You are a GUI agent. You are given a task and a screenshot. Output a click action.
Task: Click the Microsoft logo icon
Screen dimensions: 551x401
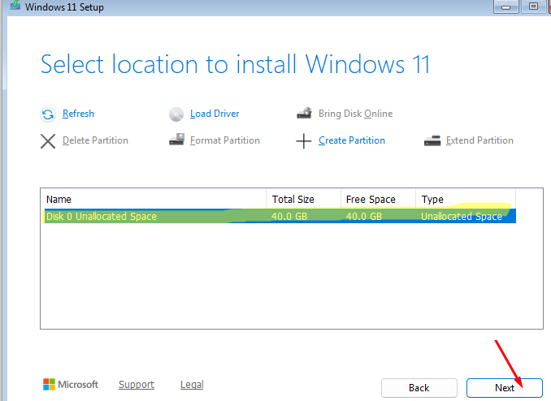click(x=49, y=384)
